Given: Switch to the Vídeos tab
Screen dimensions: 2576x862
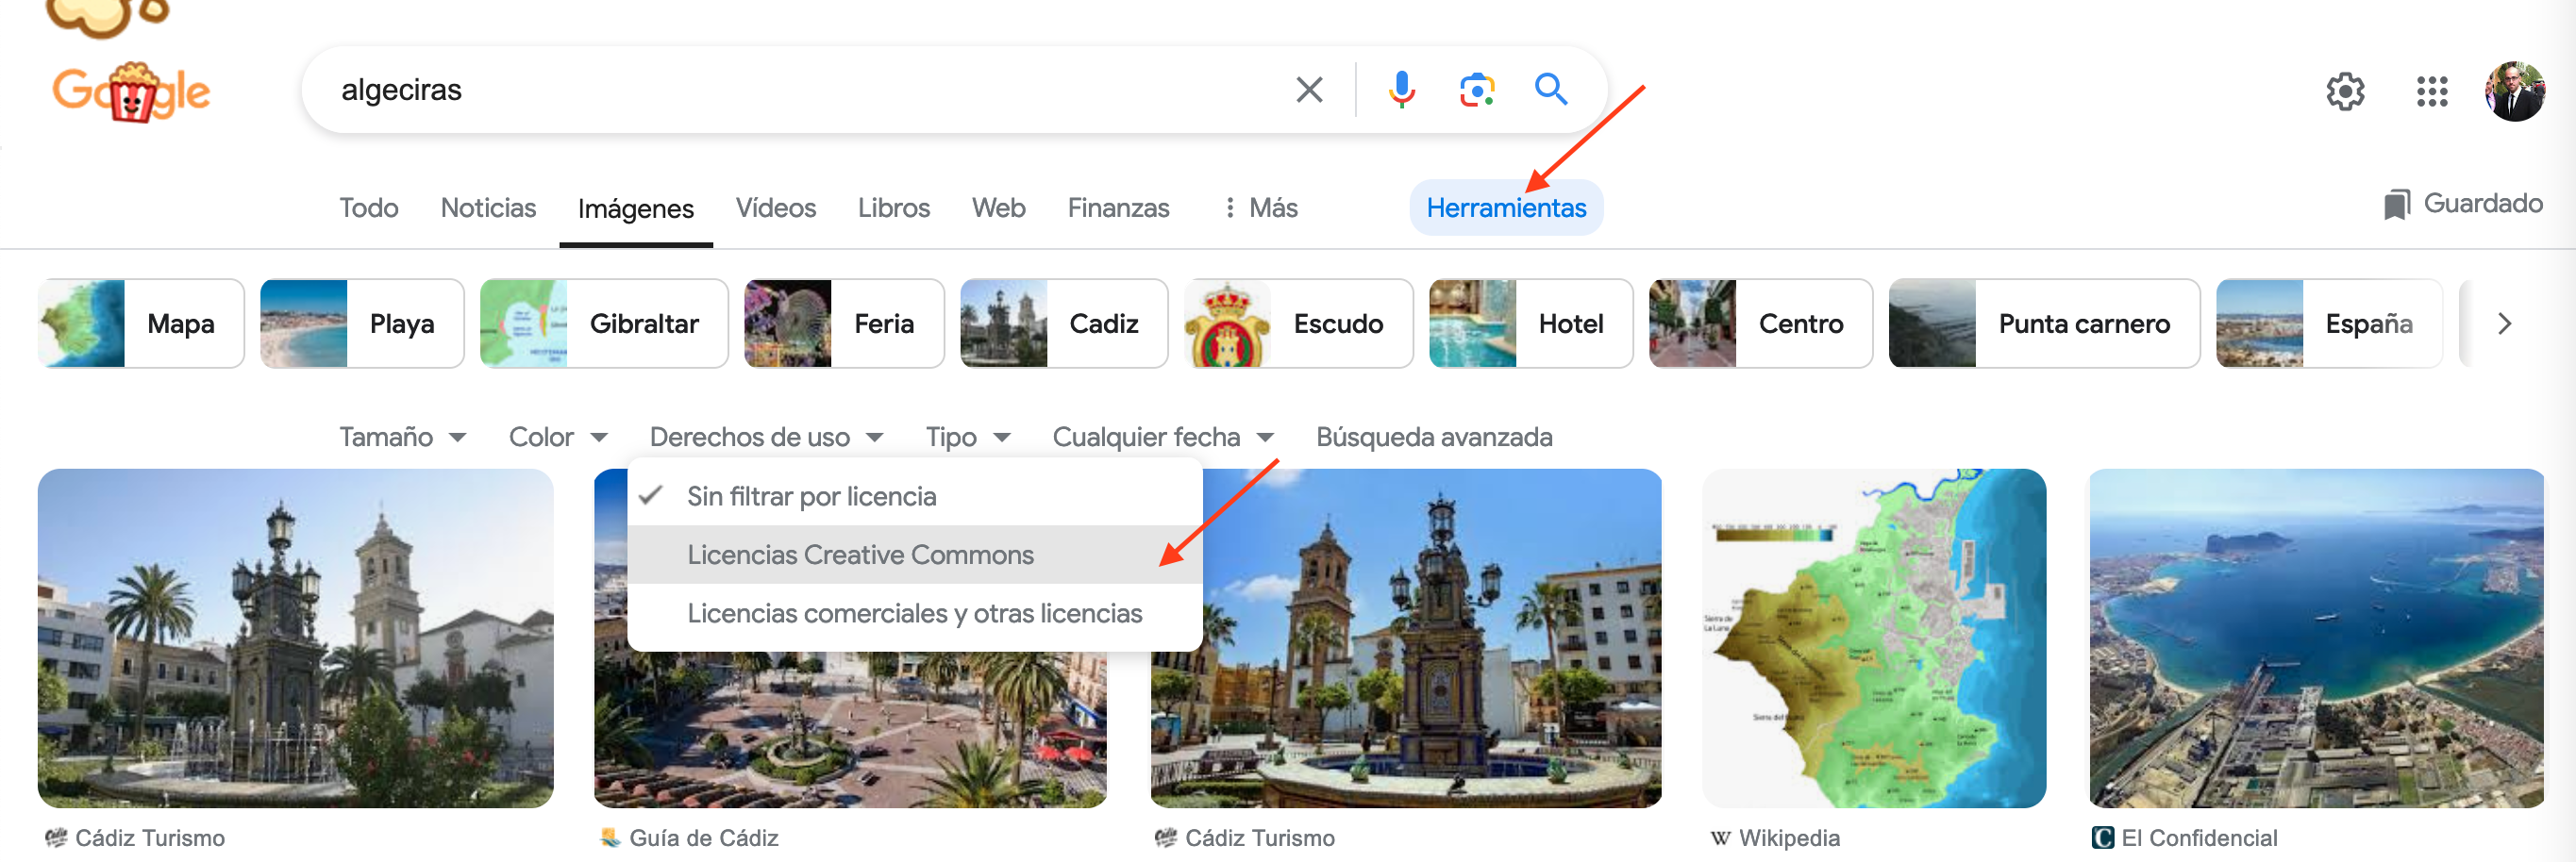Looking at the screenshot, I should point(775,208).
